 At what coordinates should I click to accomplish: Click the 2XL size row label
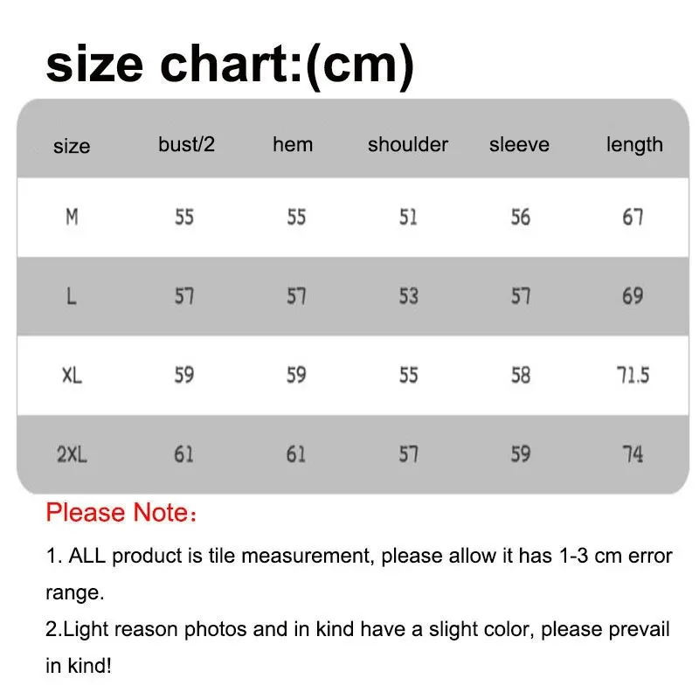tap(72, 454)
